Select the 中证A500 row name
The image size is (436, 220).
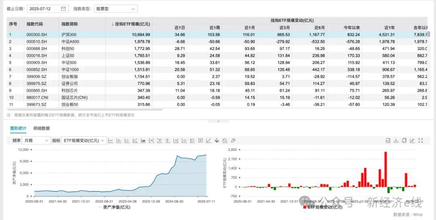click(x=71, y=42)
